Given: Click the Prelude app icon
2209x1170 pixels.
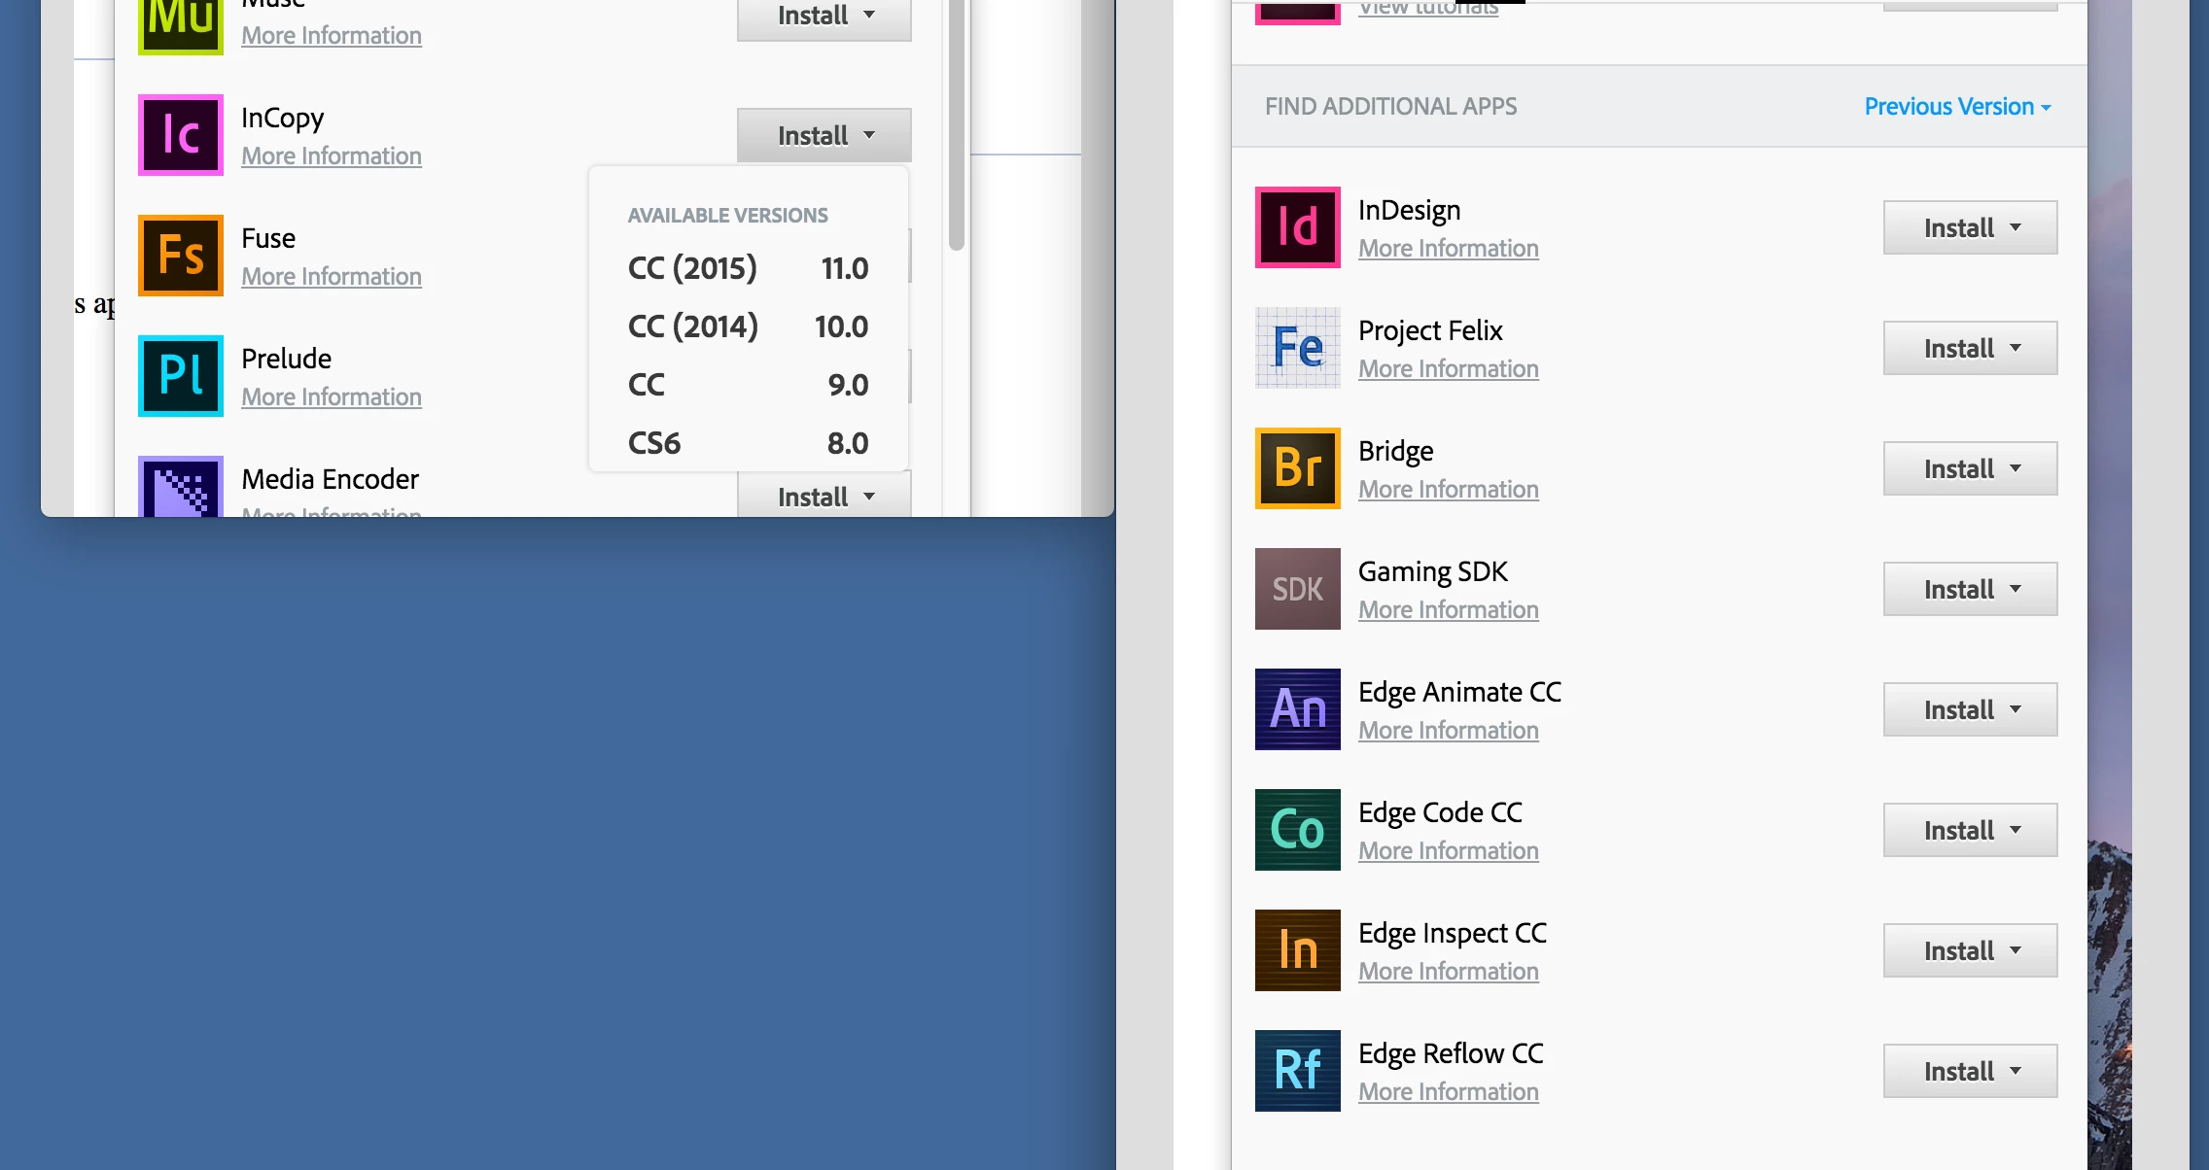Looking at the screenshot, I should click(181, 376).
